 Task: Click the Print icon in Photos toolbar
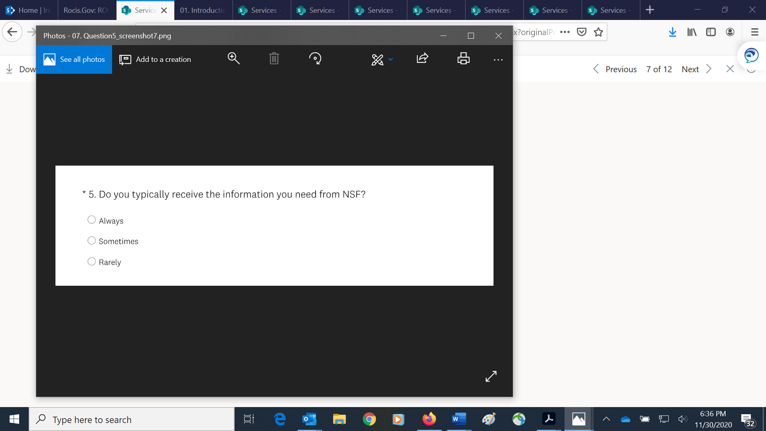(x=463, y=59)
